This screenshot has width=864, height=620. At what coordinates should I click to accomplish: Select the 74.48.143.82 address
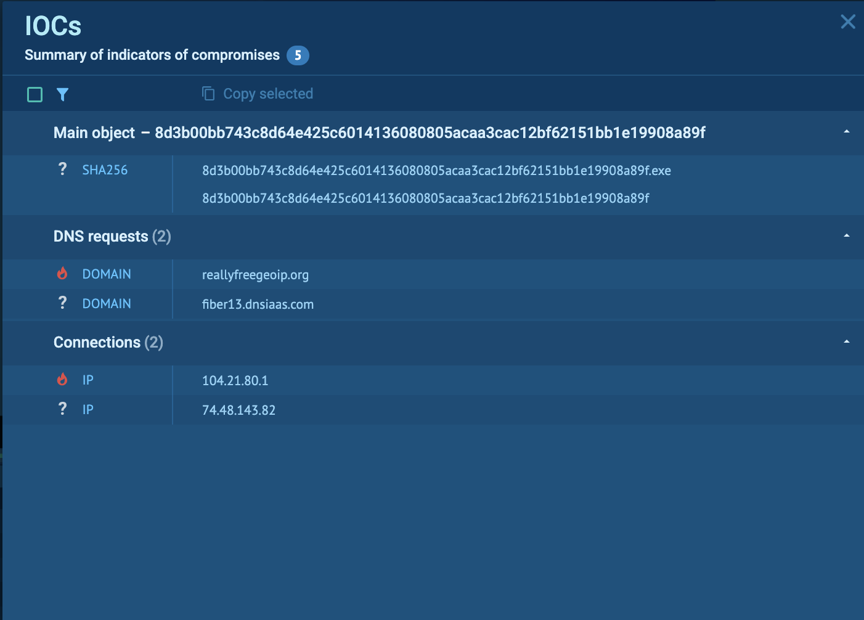(x=238, y=410)
